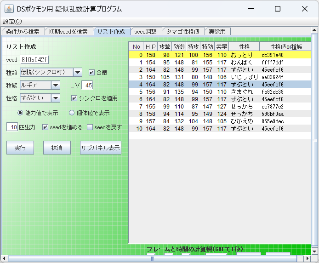Screen dimensions: 319x263
Task: Click the 性格値or種族 column header
Action: tap(285, 47)
